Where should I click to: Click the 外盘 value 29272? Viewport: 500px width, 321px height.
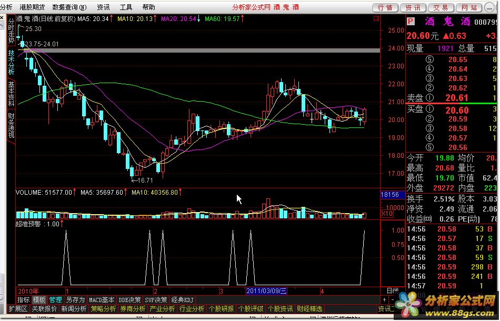coord(444,188)
